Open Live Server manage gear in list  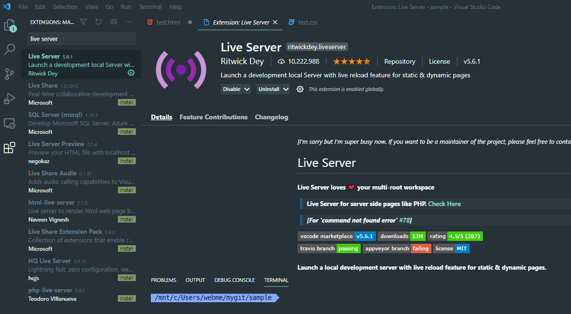[x=131, y=73]
